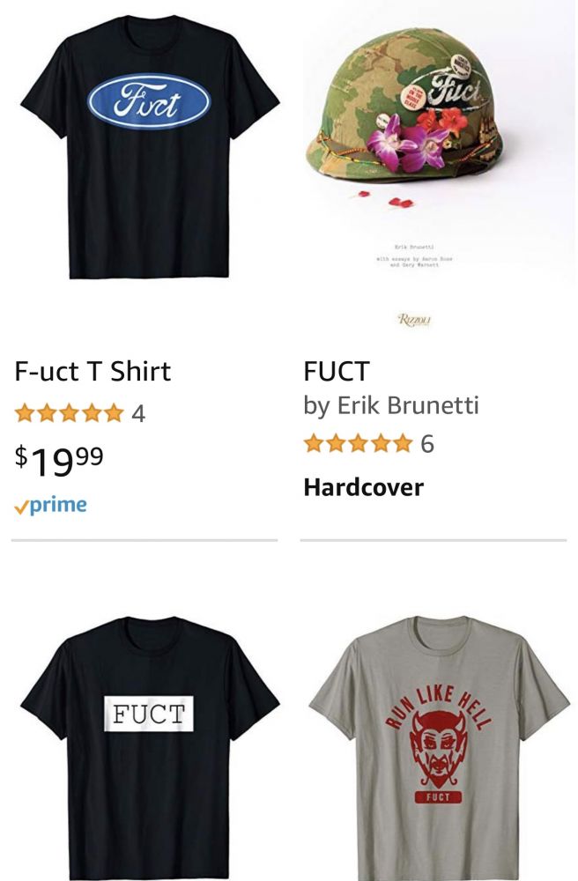This screenshot has height=881, width=578.
Task: Open the black Ford-style Fuct T-shirt image
Action: 150,147
